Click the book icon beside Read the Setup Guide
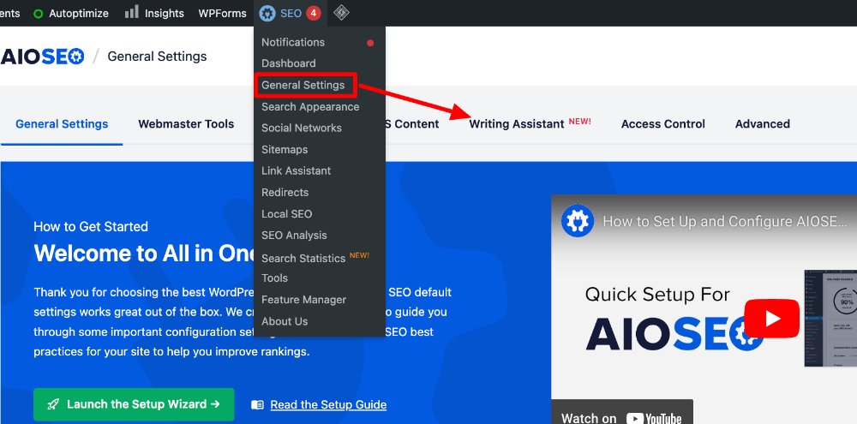The image size is (857, 424). pyautogui.click(x=257, y=405)
